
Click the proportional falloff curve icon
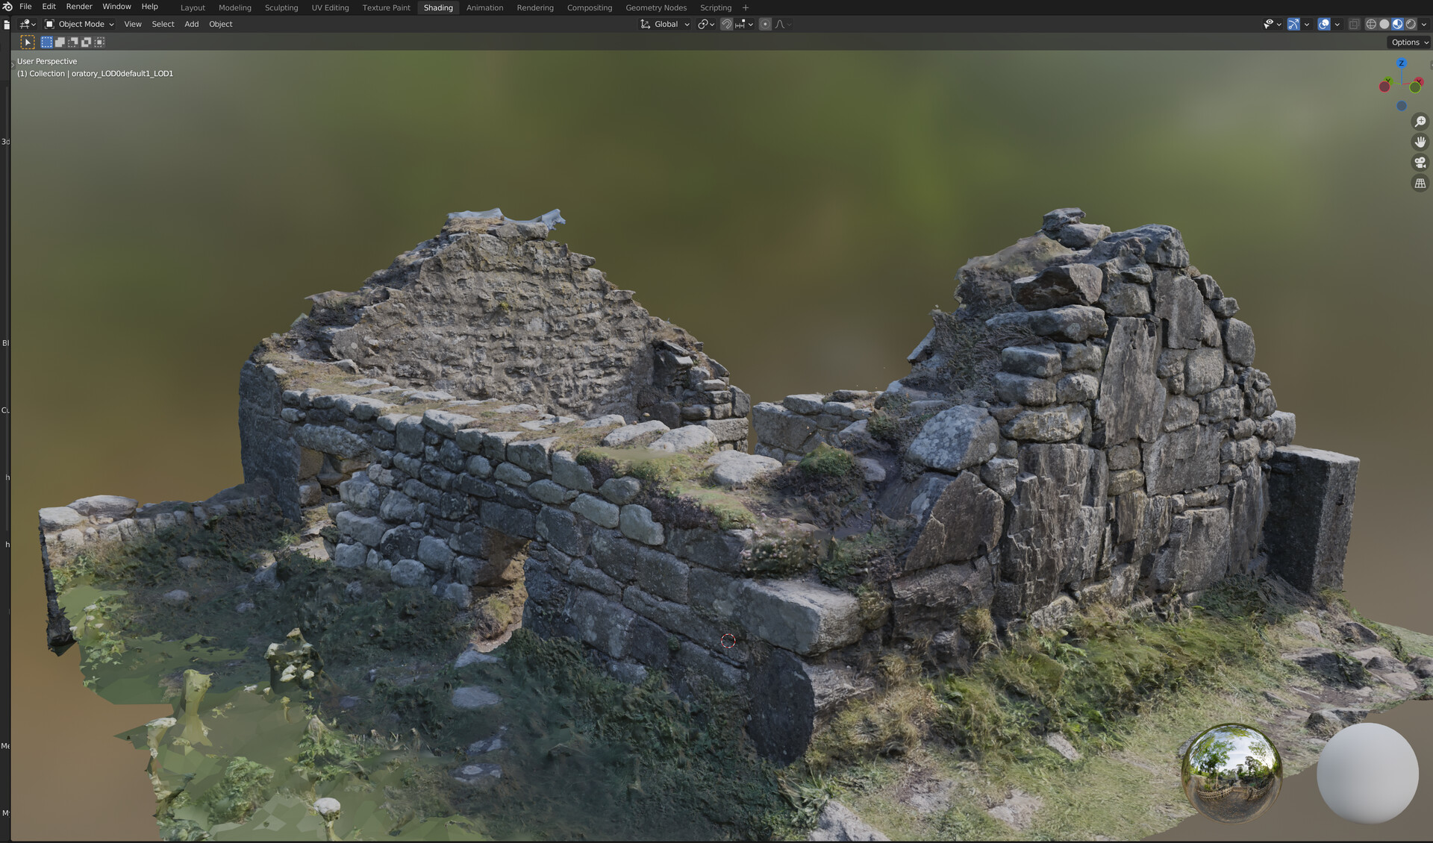tap(779, 24)
